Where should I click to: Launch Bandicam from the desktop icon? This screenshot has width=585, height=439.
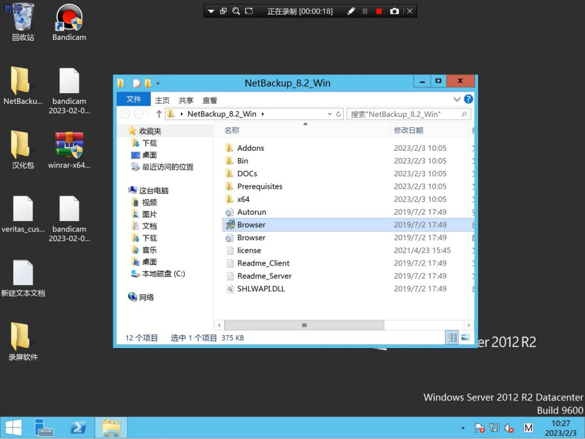coord(68,17)
